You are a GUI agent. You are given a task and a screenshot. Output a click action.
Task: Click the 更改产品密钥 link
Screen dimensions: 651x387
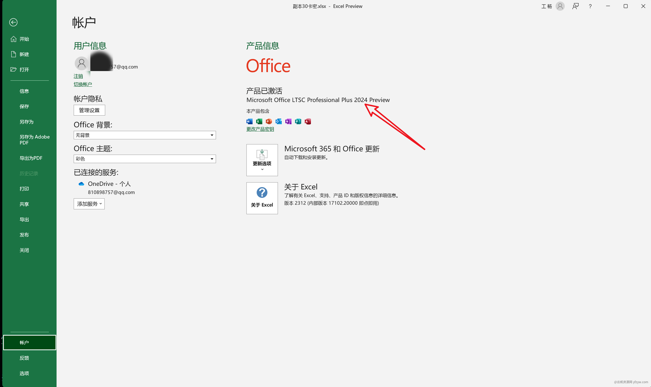coord(260,129)
